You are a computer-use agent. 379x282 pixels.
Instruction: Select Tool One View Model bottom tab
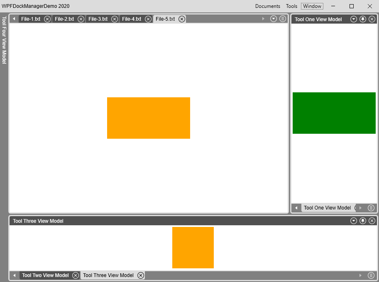[328, 208]
